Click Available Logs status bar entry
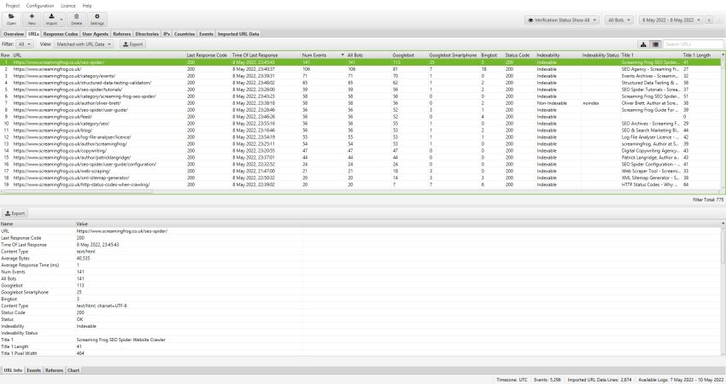Viewport: 726px width, 384px height. [681, 380]
